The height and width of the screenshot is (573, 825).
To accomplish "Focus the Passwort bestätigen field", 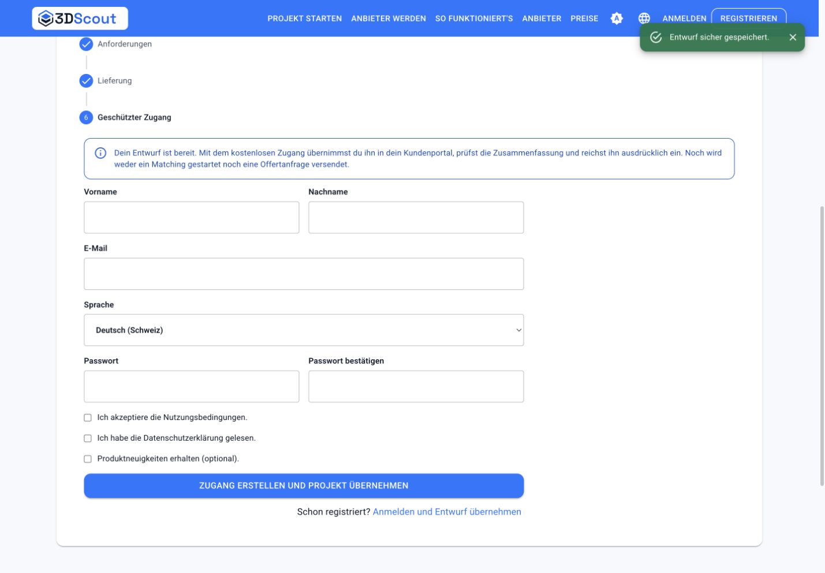I will tap(416, 386).
